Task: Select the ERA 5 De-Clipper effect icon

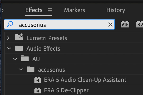Action: pyautogui.click(x=38, y=91)
